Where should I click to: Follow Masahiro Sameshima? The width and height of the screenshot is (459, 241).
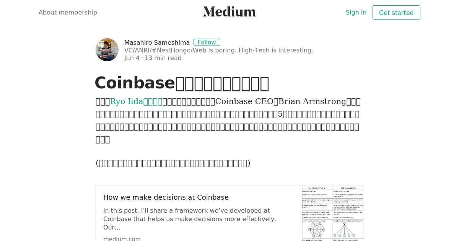(x=207, y=42)
